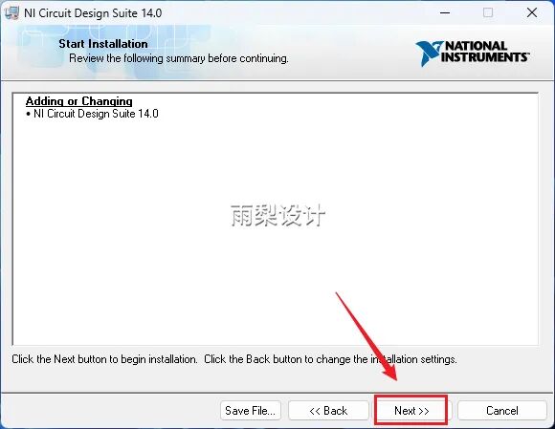The height and width of the screenshot is (429, 555).
Task: Cancel the installation
Action: pos(502,410)
